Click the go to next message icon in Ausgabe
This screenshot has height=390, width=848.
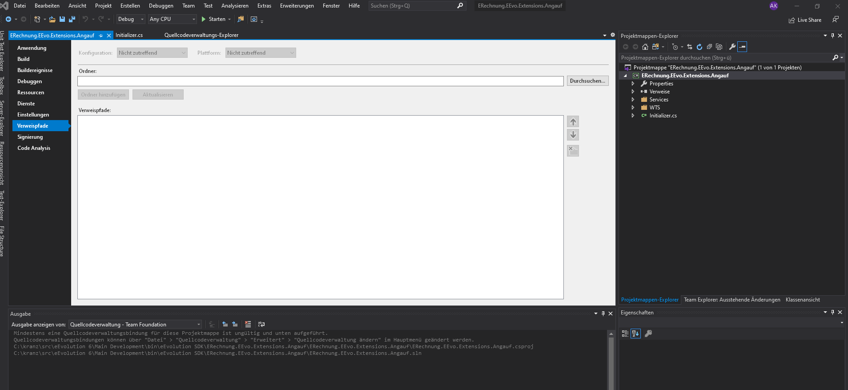click(x=235, y=324)
